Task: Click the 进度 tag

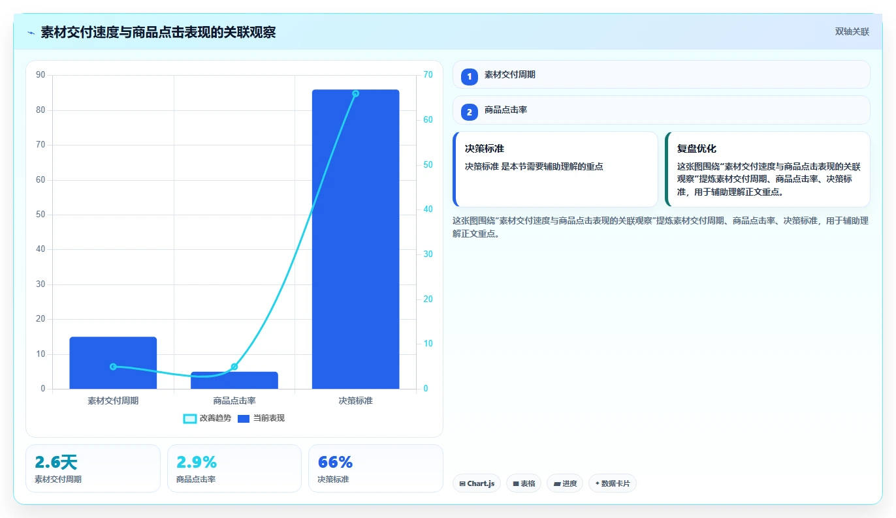Action: tap(565, 483)
